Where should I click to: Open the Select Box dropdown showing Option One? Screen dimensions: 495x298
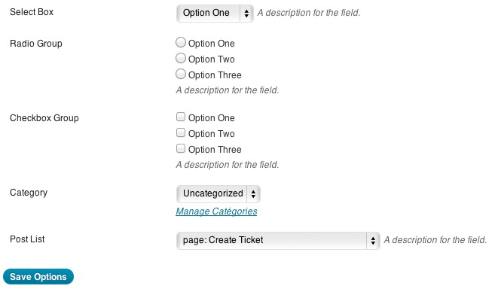215,14
